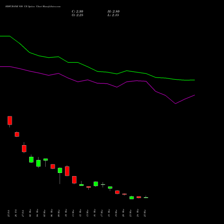This screenshot has height=224, width=224.
Task: Click the 24 Mar date axis label
Action: [138, 213]
